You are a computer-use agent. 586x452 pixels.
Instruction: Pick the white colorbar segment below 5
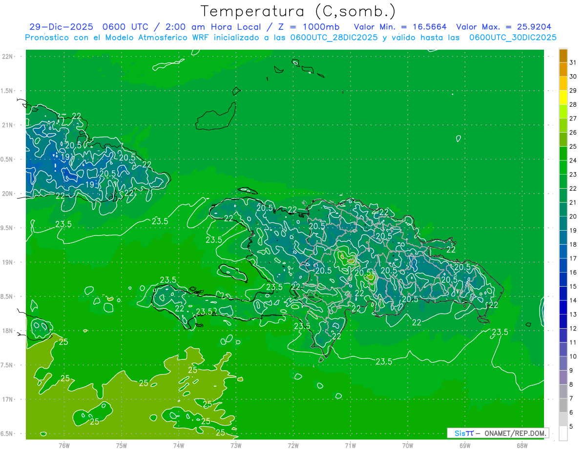coord(563,433)
